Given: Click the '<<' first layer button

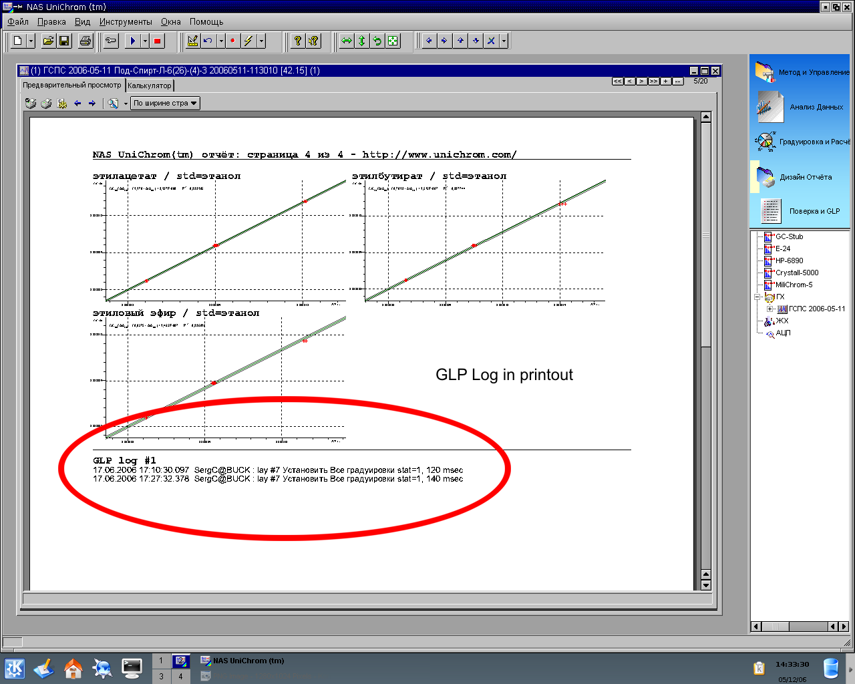Looking at the screenshot, I should point(618,81).
